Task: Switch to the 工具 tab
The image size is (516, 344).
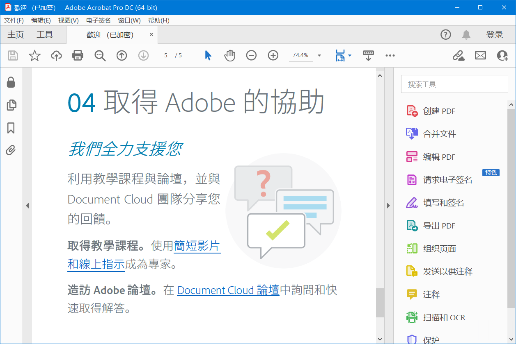Action: tap(44, 34)
